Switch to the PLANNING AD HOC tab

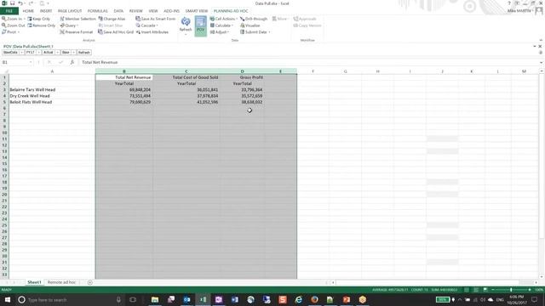point(231,11)
